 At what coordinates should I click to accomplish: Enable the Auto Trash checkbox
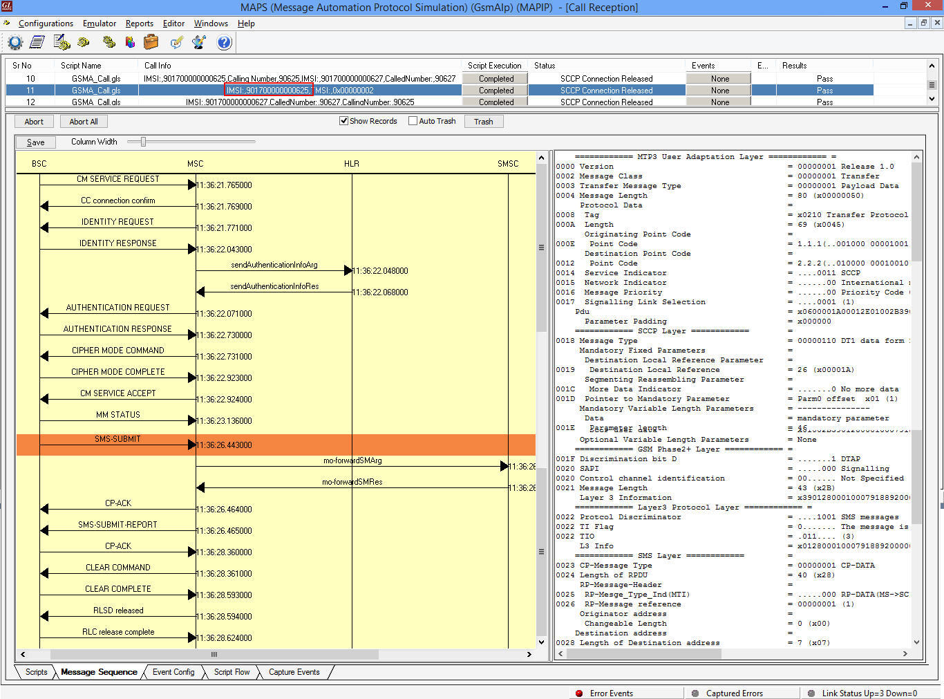tap(413, 121)
